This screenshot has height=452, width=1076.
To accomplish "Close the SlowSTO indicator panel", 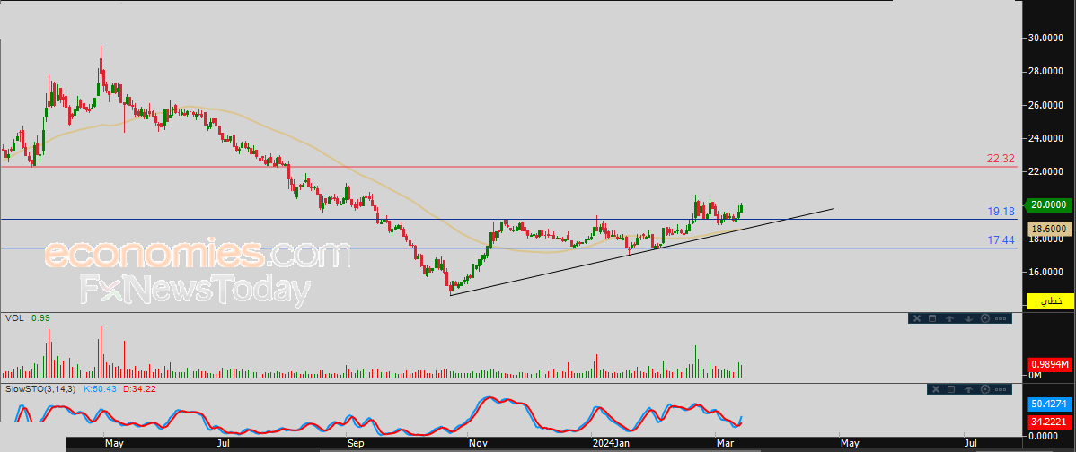I will 935,389.
